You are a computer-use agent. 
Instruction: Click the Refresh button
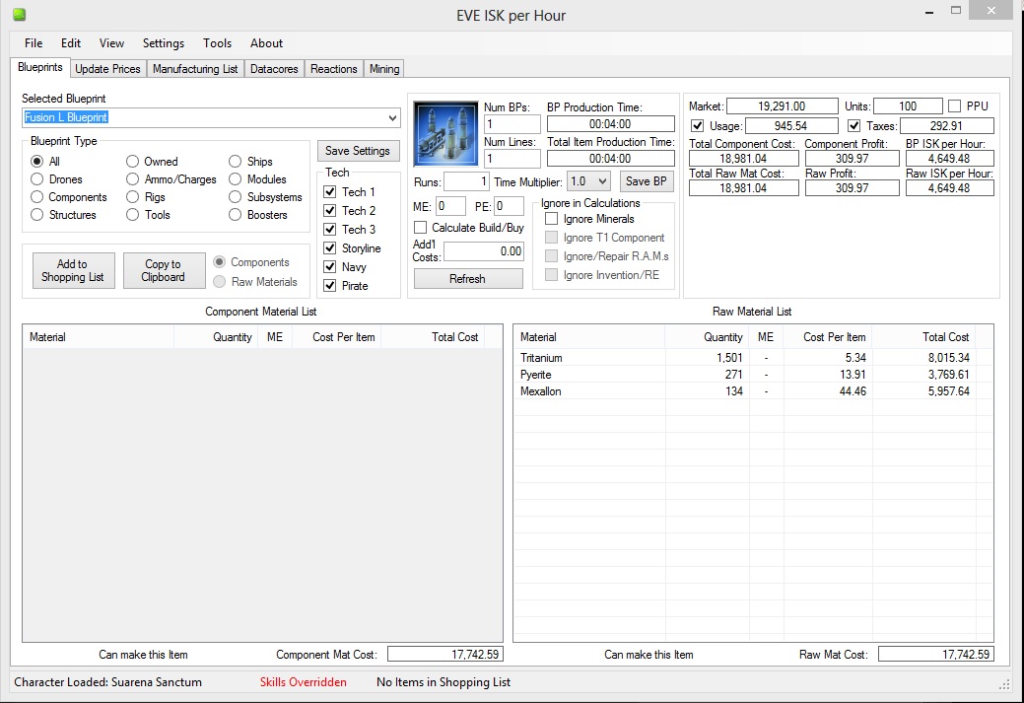tap(468, 279)
